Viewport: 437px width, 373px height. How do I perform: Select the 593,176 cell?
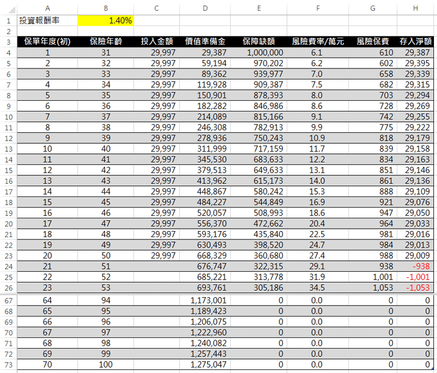coord(205,234)
